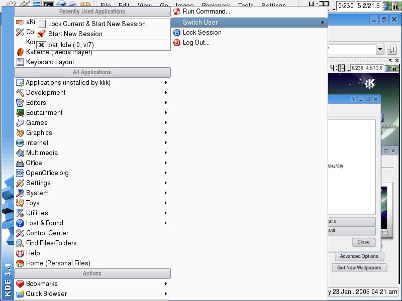Click the help question-mark titlebar button
Screen dimensions: 402x301
tap(353, 99)
